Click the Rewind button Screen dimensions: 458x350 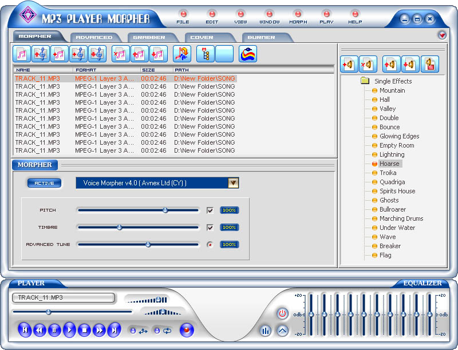pos(40,330)
